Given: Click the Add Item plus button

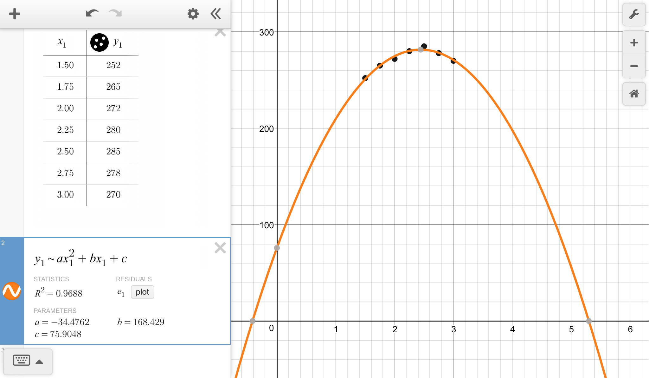Looking at the screenshot, I should (15, 14).
